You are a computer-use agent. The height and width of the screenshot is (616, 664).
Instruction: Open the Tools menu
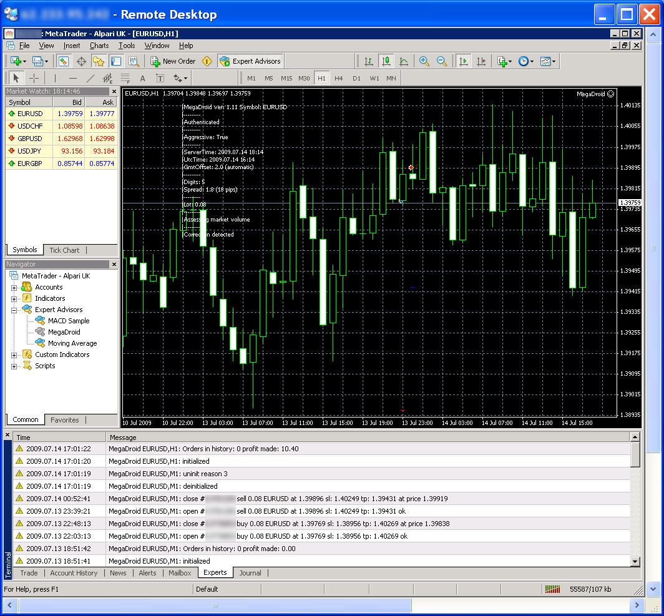tap(127, 46)
